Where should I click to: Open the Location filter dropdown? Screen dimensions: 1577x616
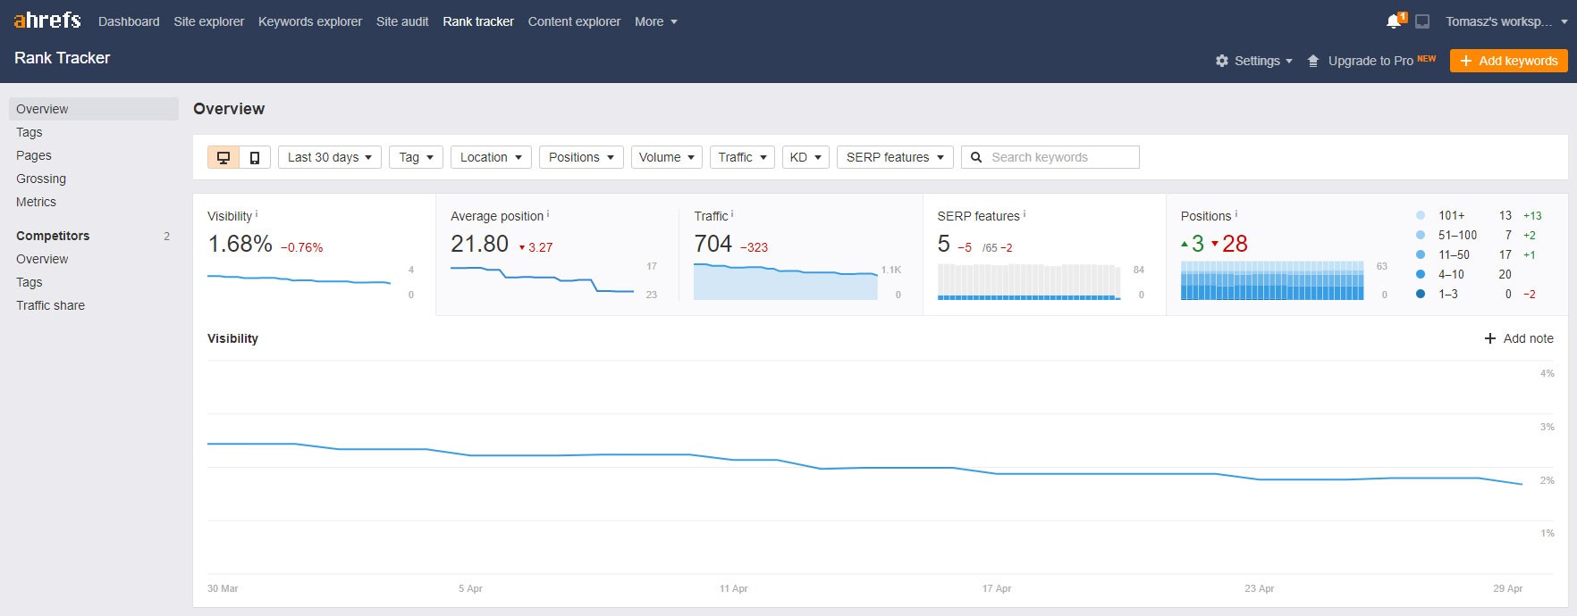(491, 157)
